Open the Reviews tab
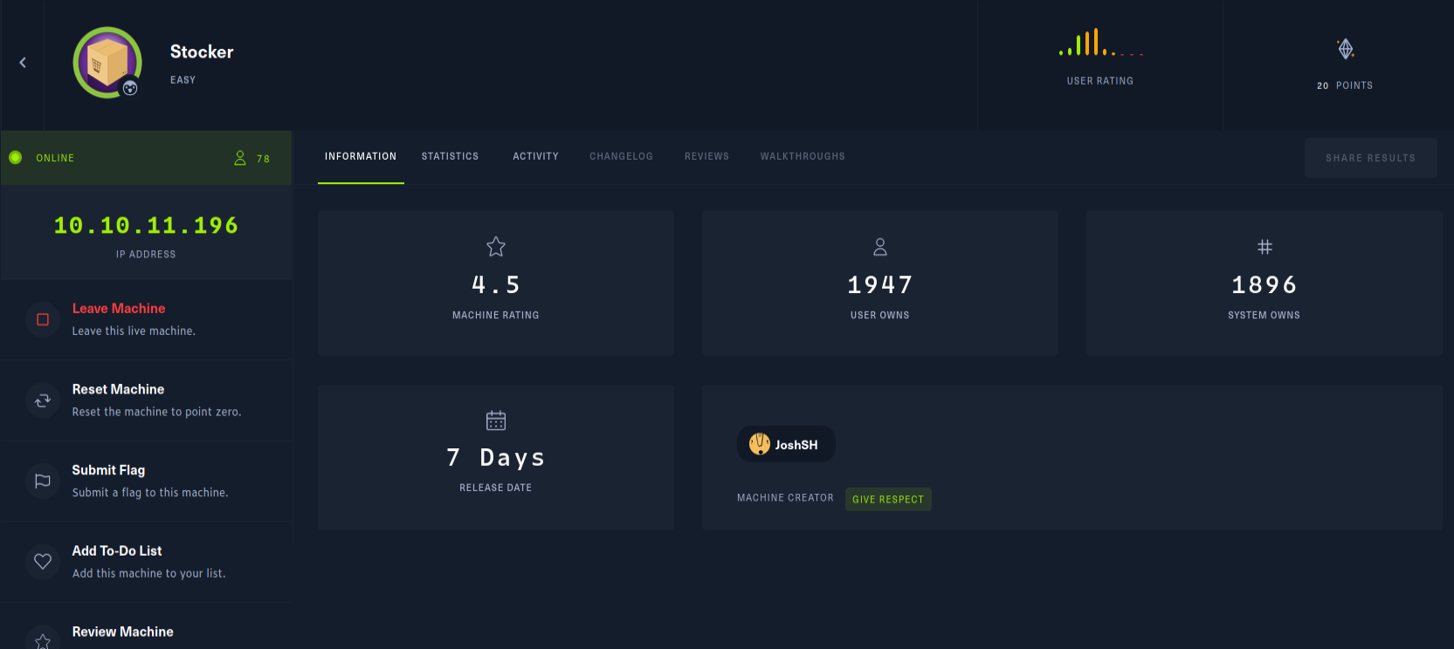Image resolution: width=1454 pixels, height=649 pixels. click(706, 157)
